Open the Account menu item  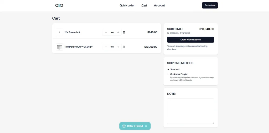point(159,5)
